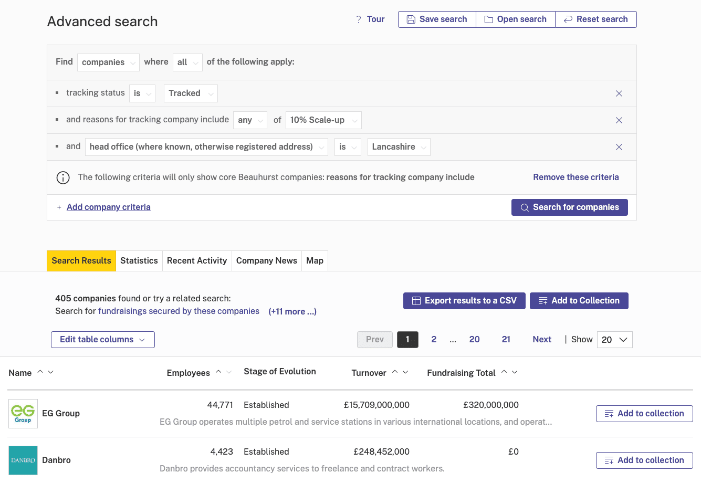Go to results page 21
This screenshot has width=701, height=483.
[506, 340]
